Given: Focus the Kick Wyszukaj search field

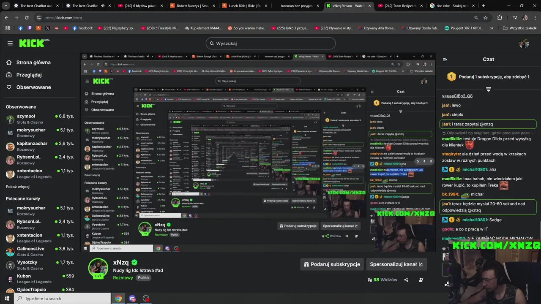Looking at the screenshot, I should click(x=270, y=43).
